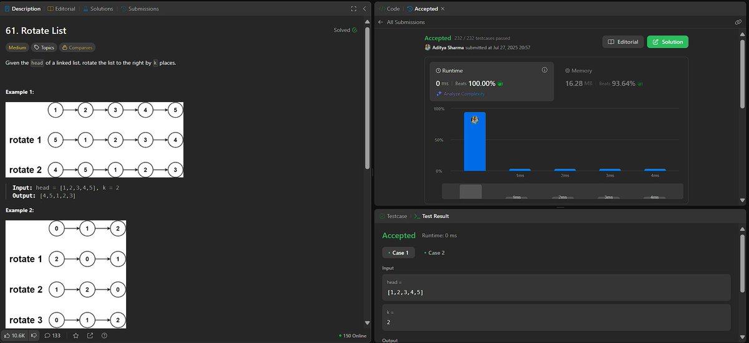
Task: Click the 1ms runtime distribution bar
Action: pos(520,170)
